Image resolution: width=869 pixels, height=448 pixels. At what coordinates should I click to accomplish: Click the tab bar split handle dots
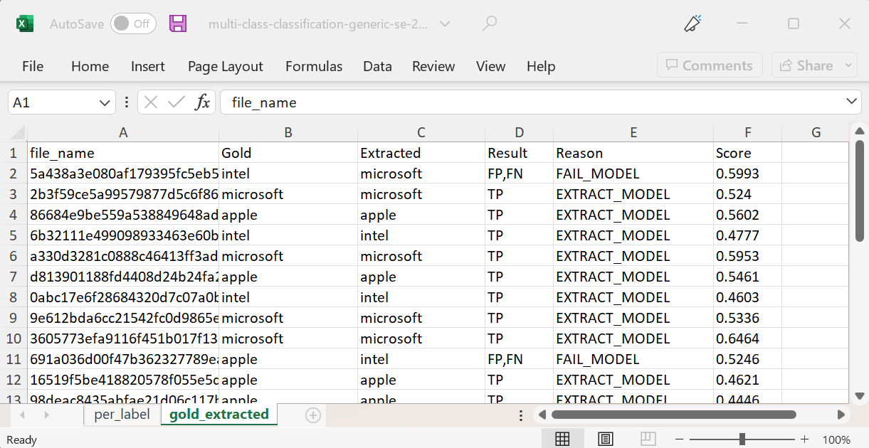click(x=521, y=415)
